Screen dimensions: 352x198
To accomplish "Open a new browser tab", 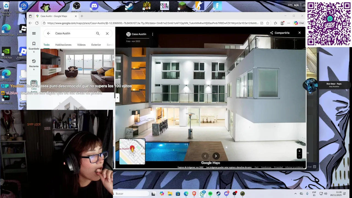I will pos(82,16).
